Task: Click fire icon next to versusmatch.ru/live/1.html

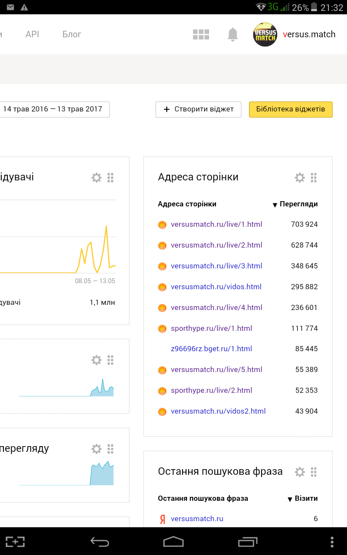Action: [162, 225]
